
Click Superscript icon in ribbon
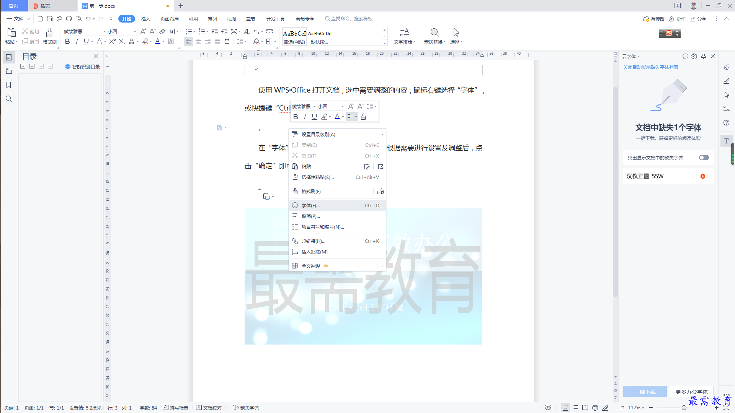coord(112,41)
